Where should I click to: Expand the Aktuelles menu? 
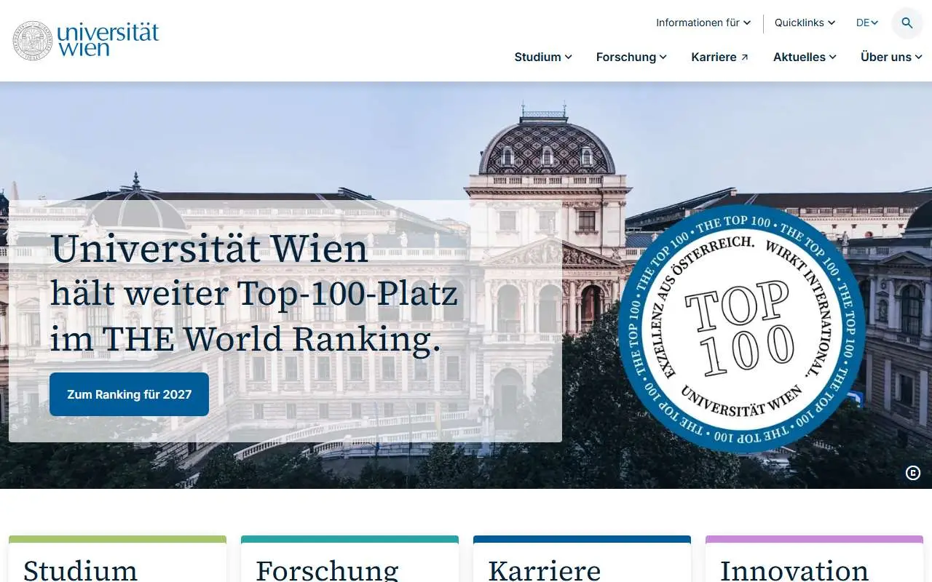805,57
